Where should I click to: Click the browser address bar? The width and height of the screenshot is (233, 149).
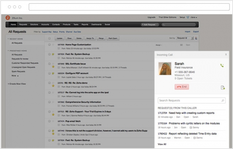(x=129, y=7)
